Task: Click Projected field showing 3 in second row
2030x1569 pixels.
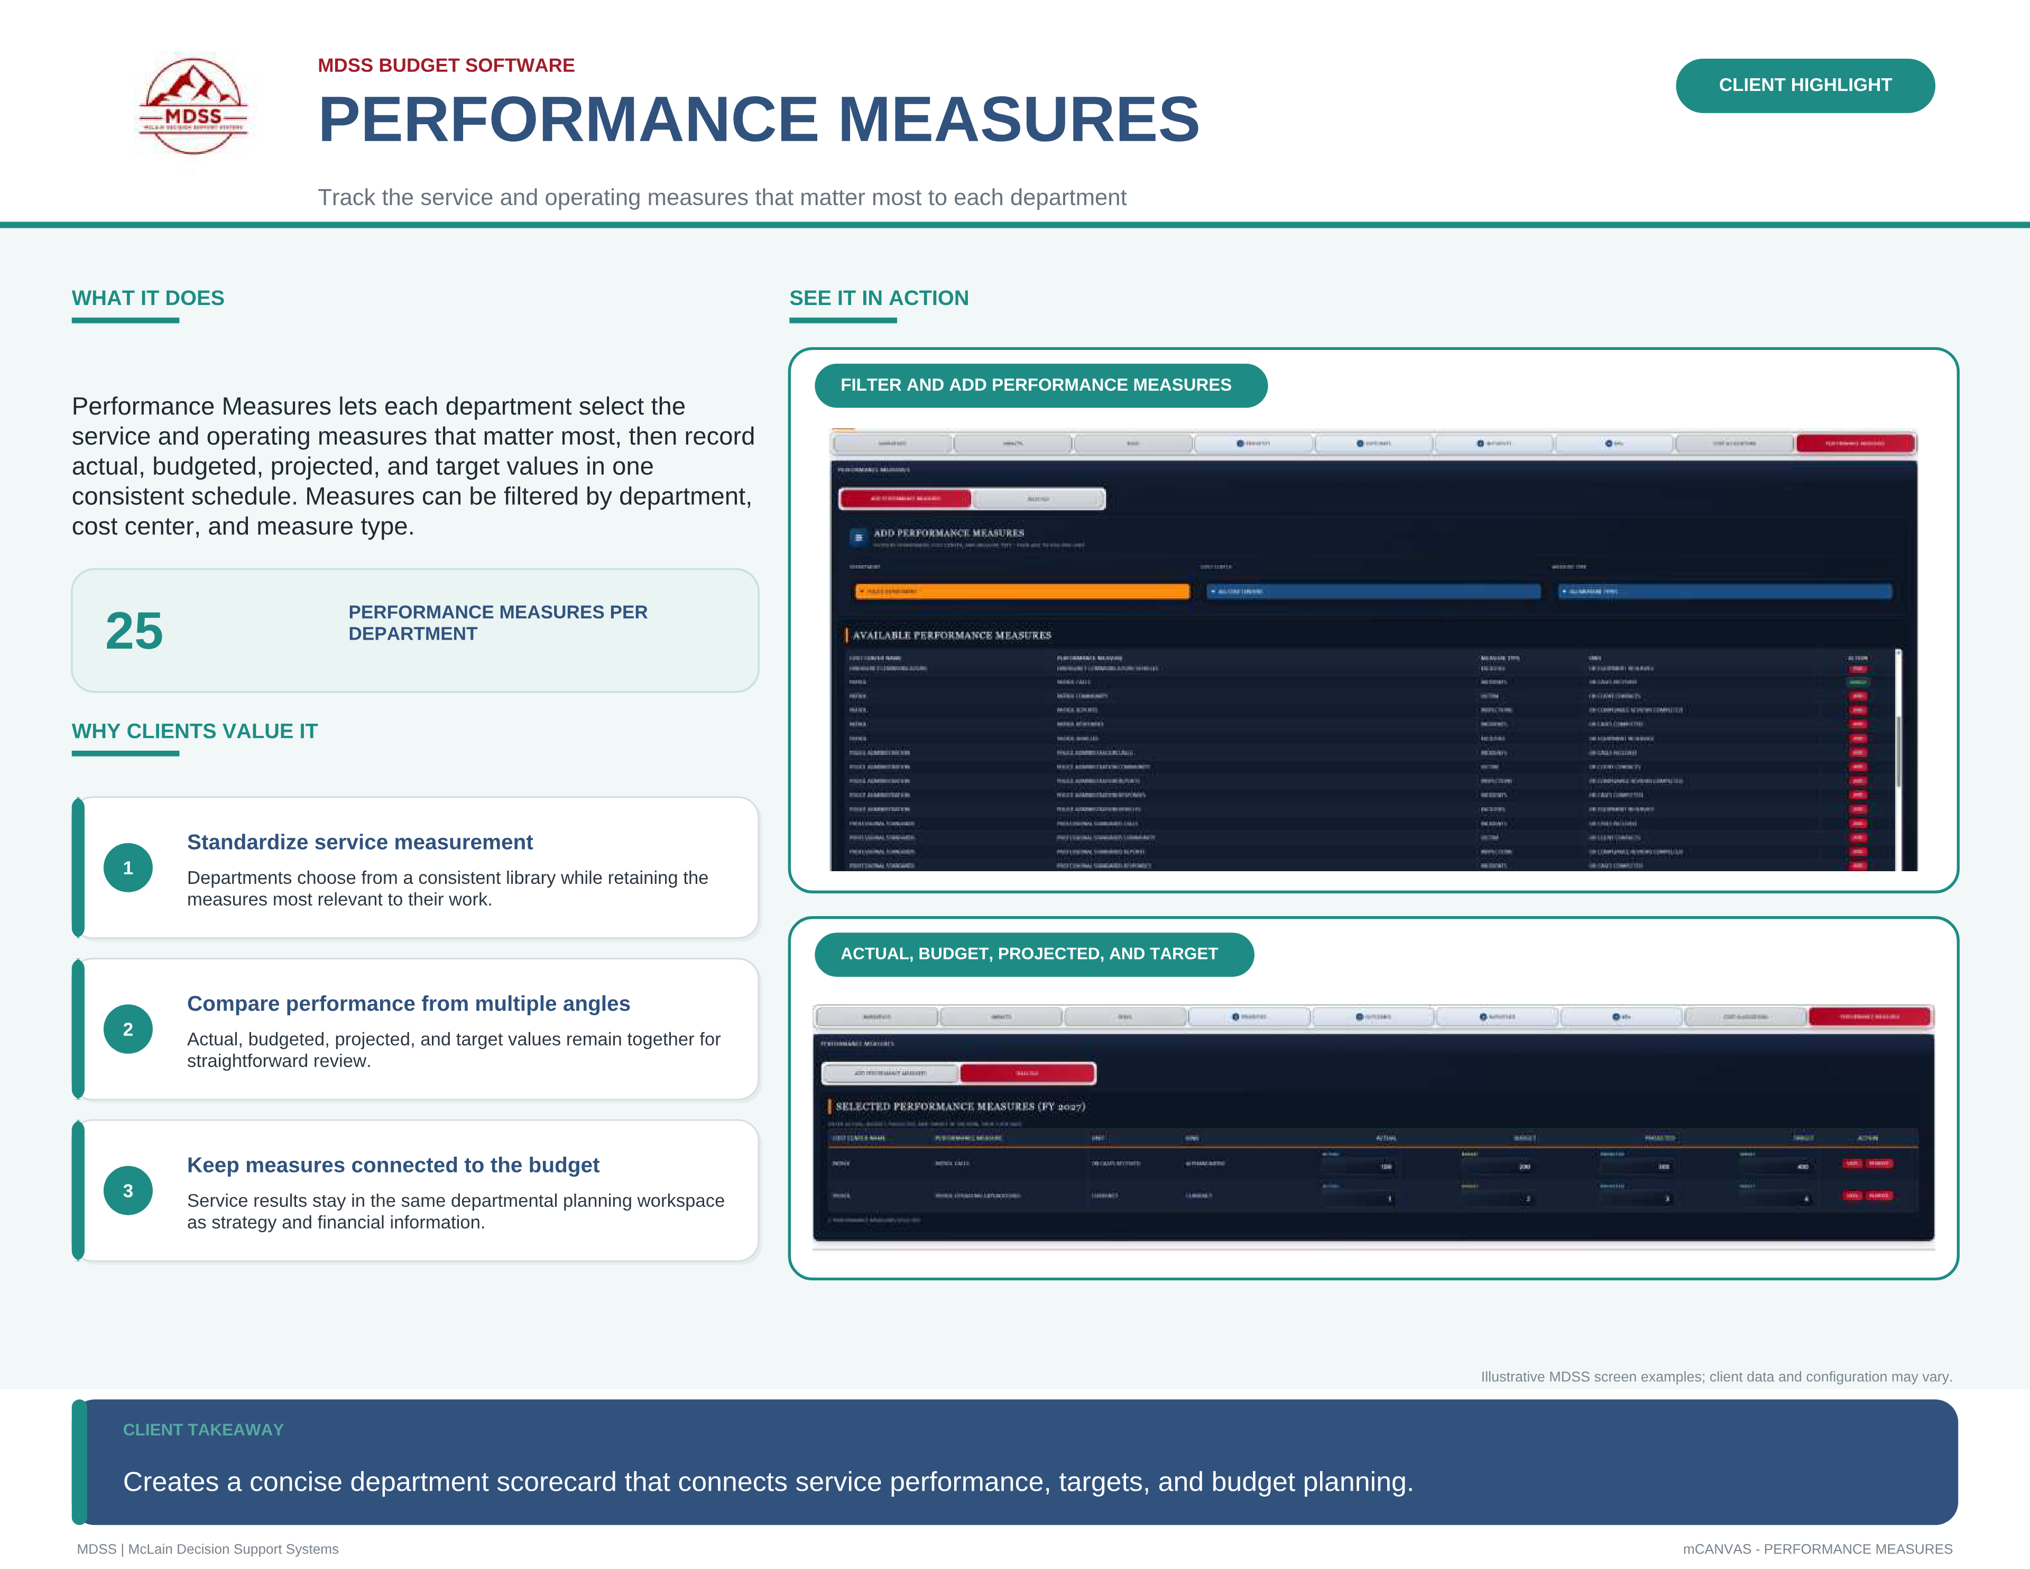Action: pyautogui.click(x=1636, y=1199)
